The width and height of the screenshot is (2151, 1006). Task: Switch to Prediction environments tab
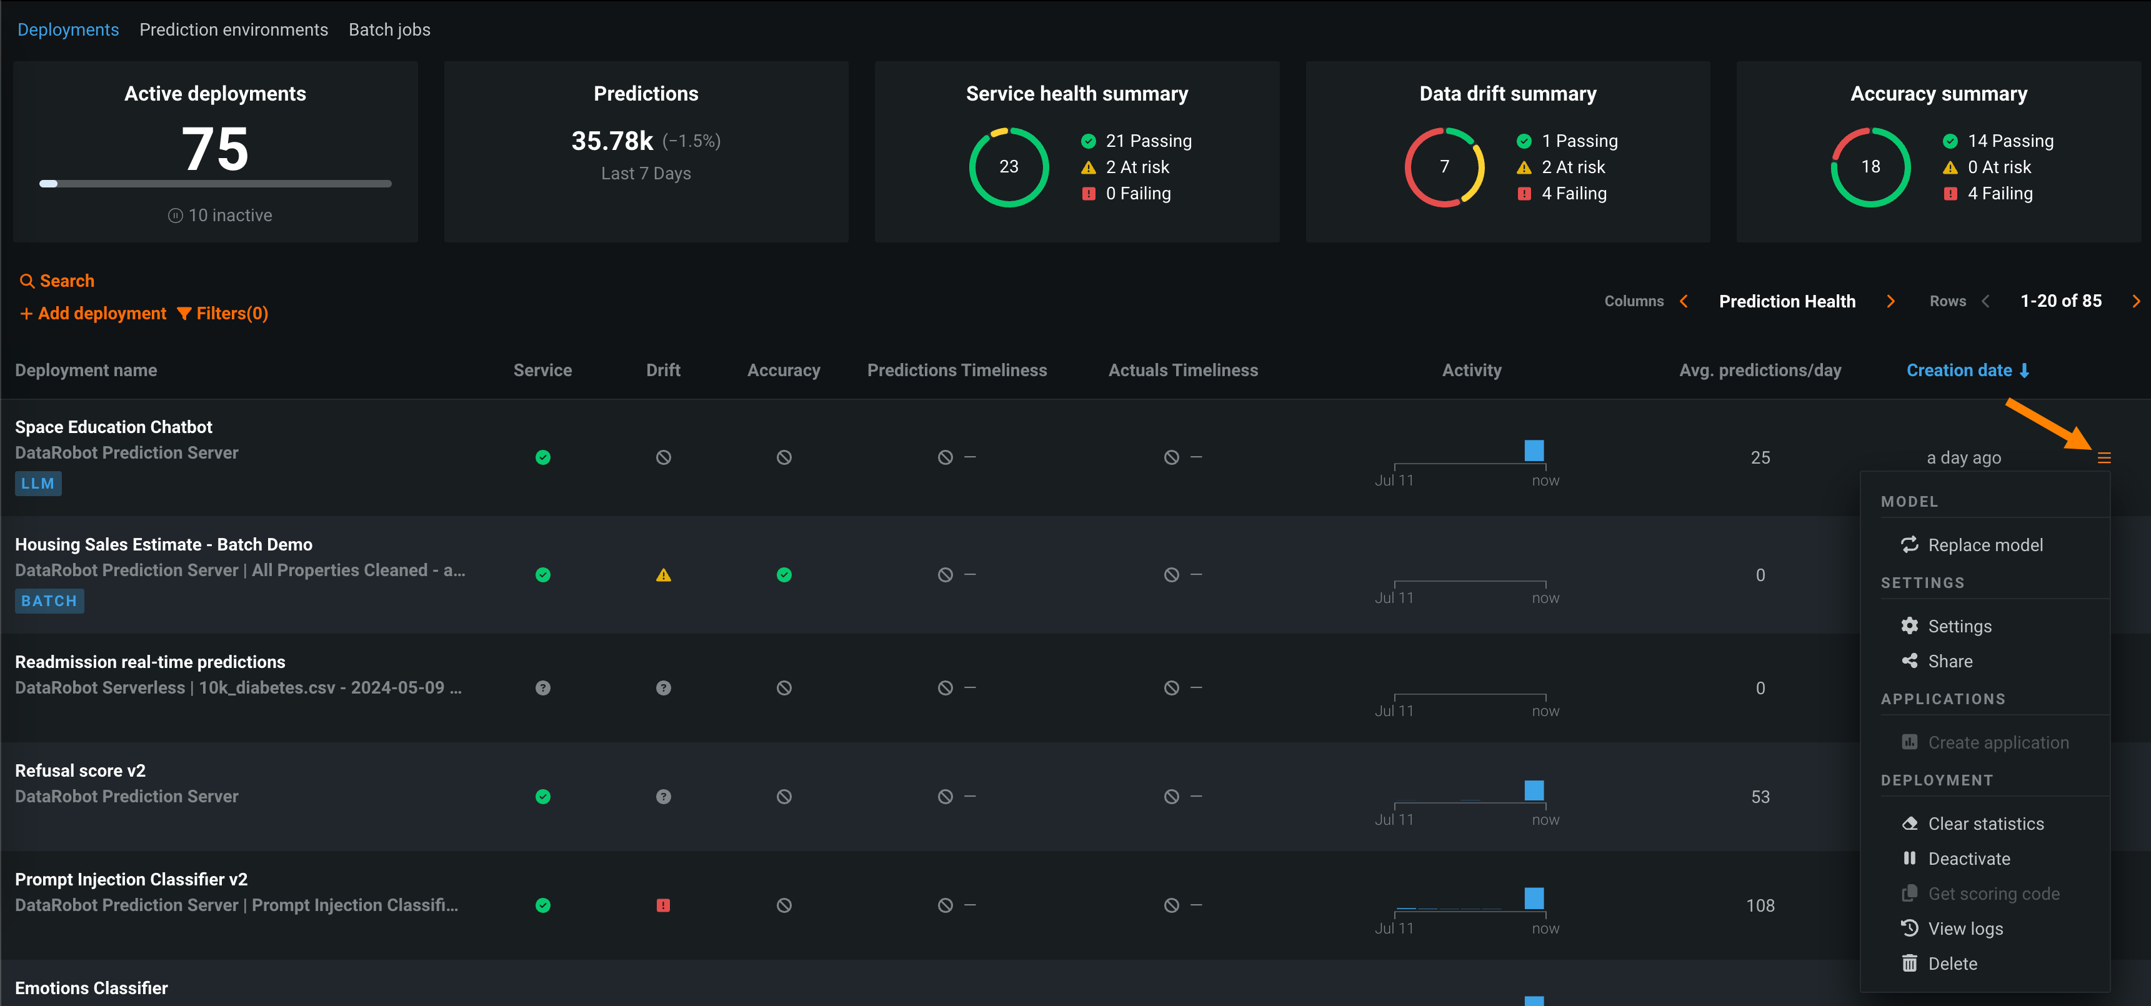click(233, 30)
